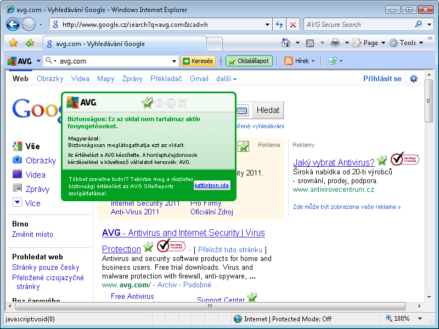
Task: Open the on-screen keyboard icon beside Hledat
Action: (x=242, y=110)
